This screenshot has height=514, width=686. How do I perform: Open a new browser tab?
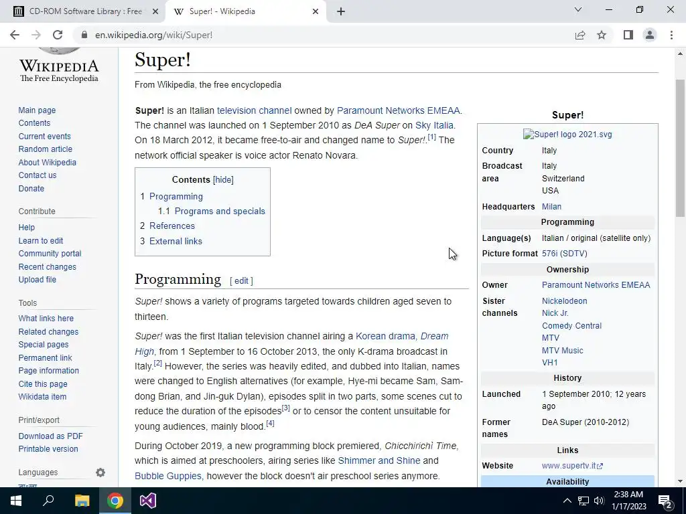click(341, 12)
